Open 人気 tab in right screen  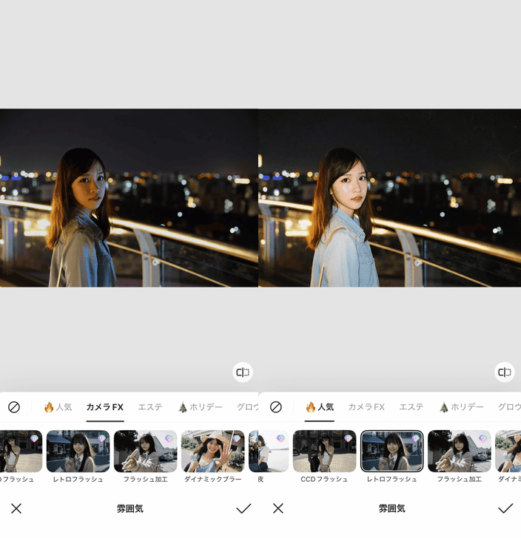click(x=320, y=407)
